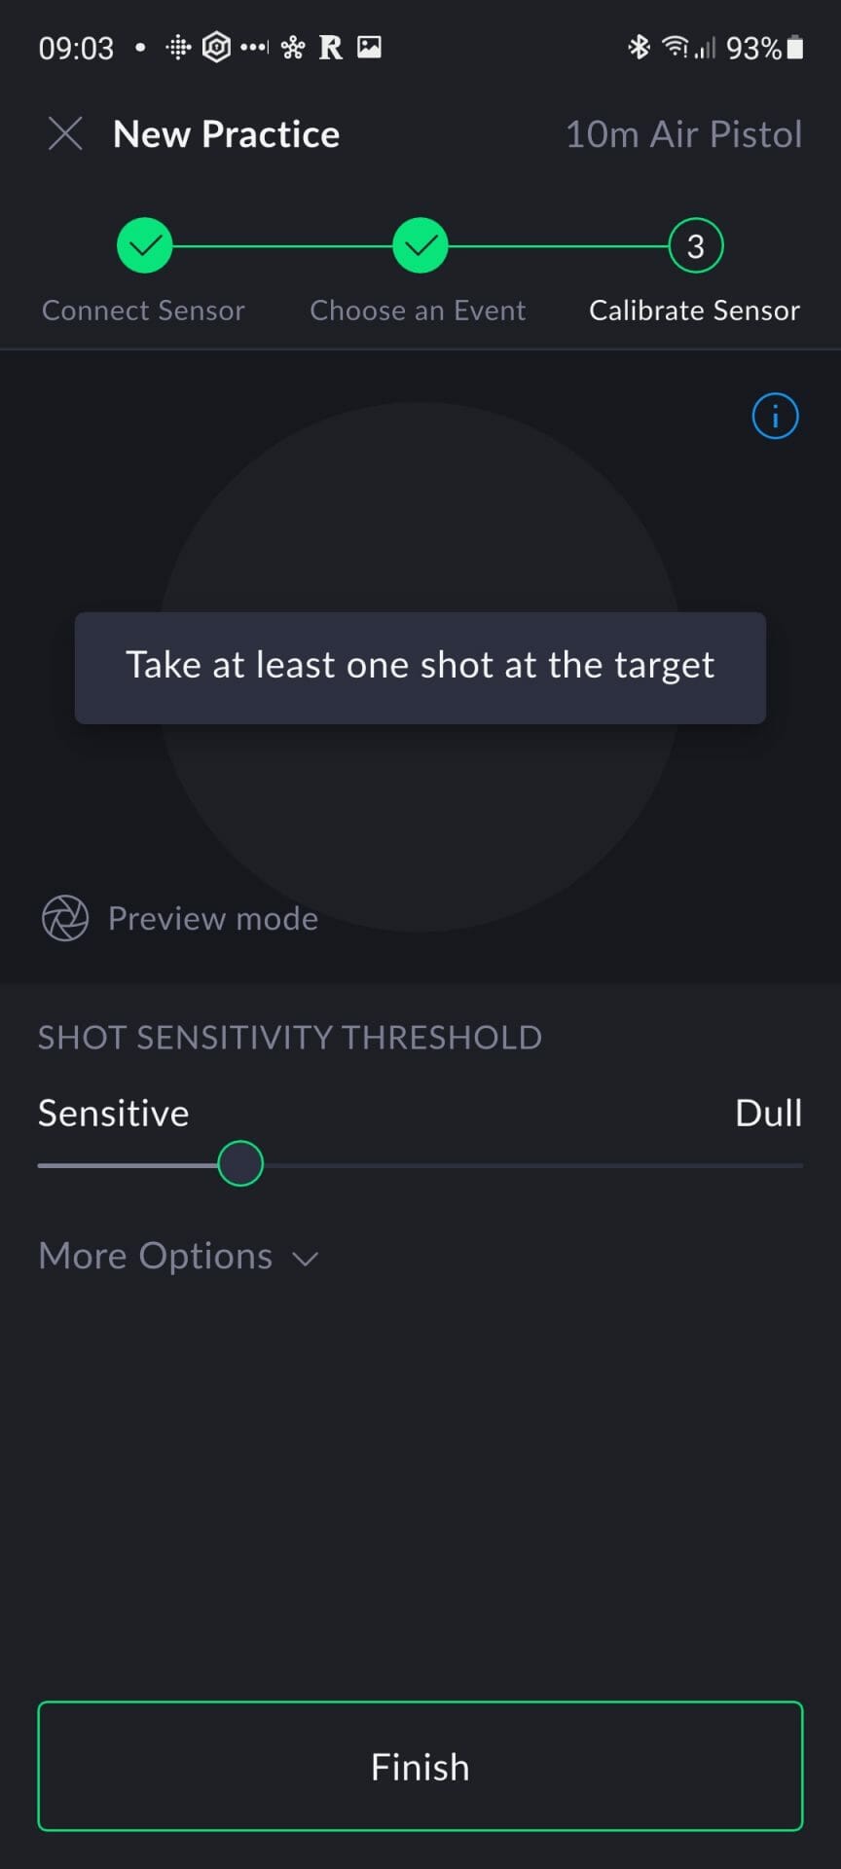Tap the Preview mode aperture icon
Image resolution: width=841 pixels, height=1869 pixels.
tap(65, 918)
